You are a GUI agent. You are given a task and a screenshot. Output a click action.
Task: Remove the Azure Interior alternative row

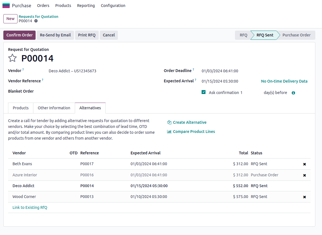tap(304, 175)
